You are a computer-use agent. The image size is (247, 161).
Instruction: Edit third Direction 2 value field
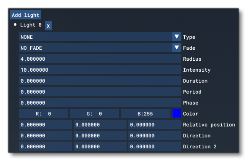155,146
